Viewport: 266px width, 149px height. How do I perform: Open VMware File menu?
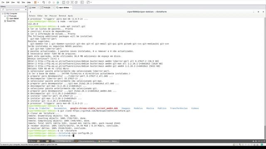3,2
